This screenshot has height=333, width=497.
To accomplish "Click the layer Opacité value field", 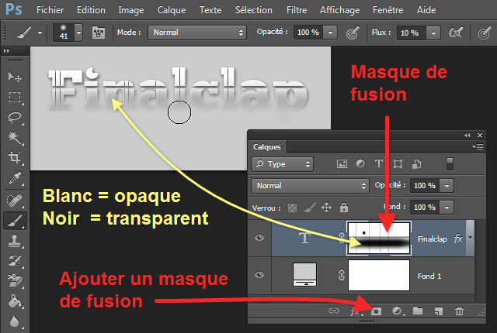I will (423, 186).
